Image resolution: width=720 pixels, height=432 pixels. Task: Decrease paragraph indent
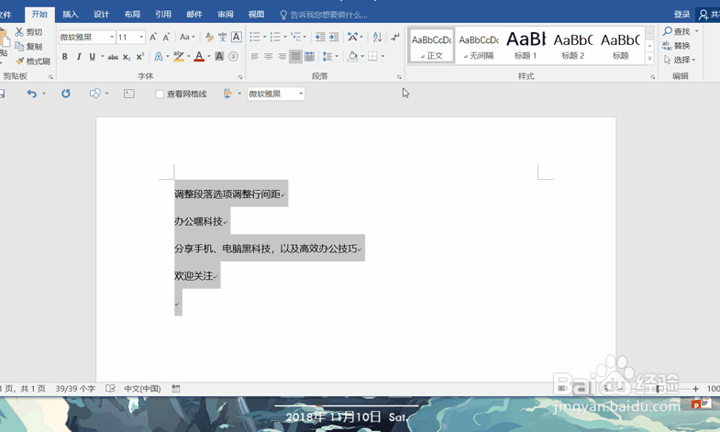tap(320, 38)
